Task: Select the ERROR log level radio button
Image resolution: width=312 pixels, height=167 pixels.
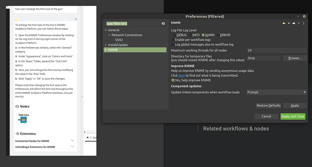Action: coord(218,35)
